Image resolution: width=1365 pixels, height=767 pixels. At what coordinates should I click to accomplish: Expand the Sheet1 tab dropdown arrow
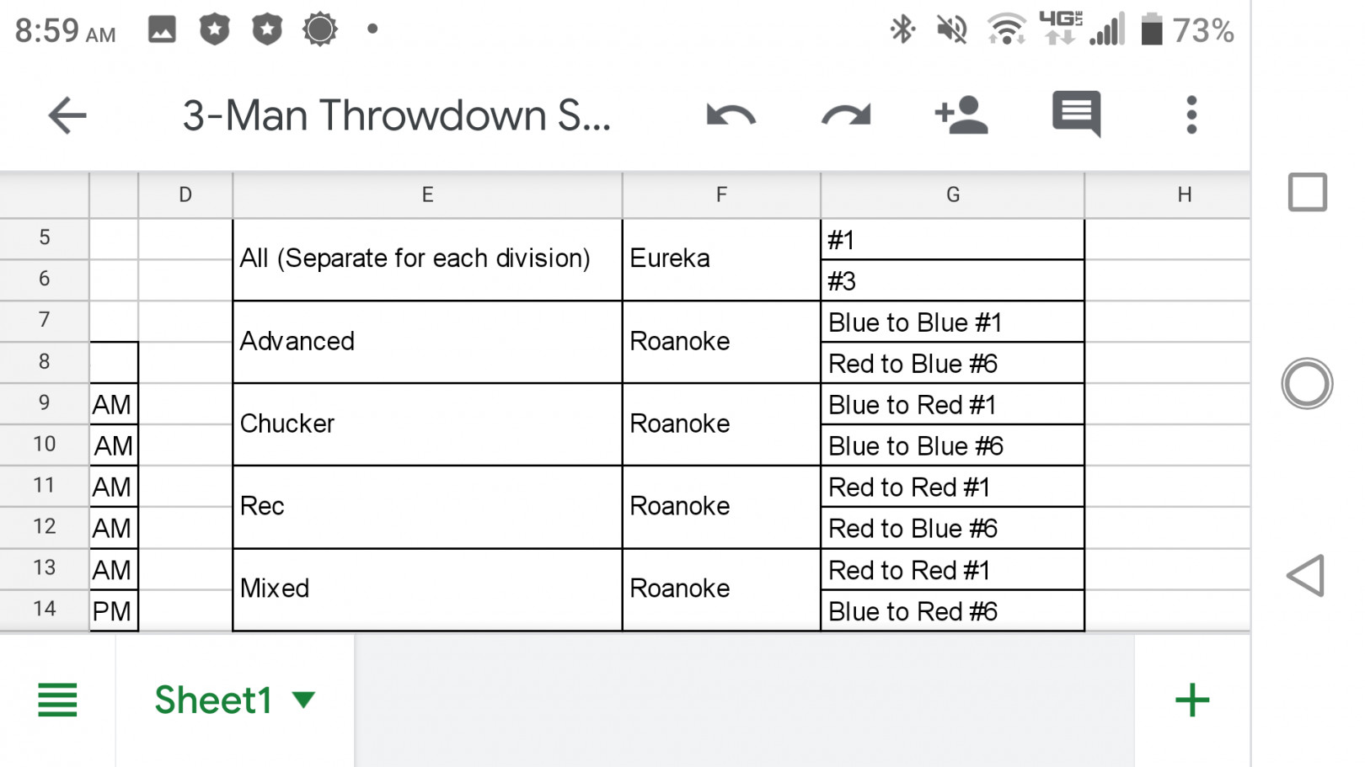pos(303,700)
